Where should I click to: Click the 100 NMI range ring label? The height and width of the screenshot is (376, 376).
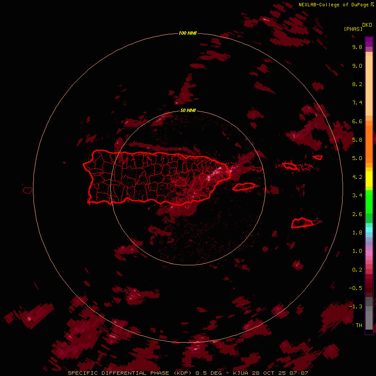188,33
